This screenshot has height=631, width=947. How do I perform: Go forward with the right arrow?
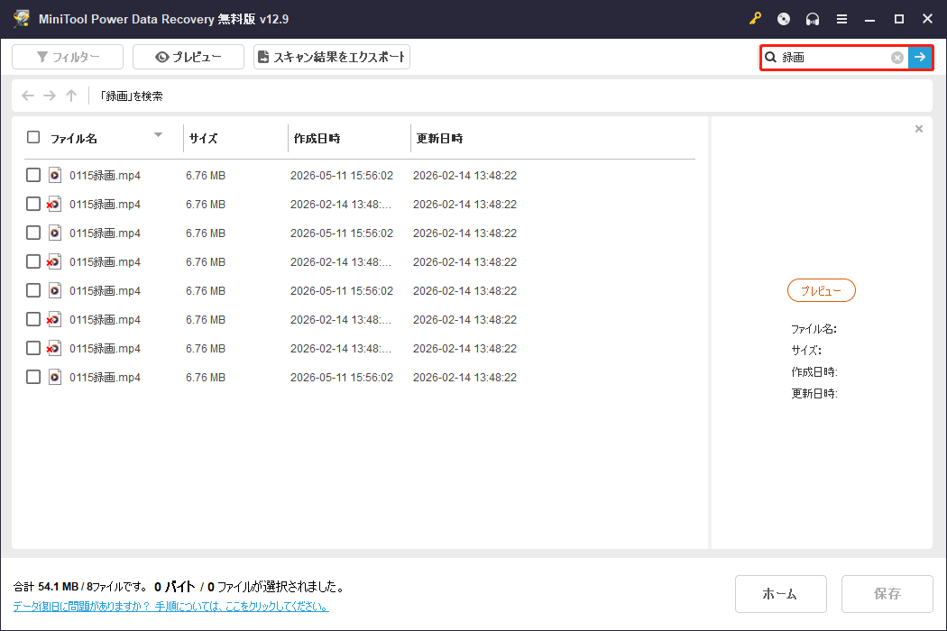click(x=50, y=96)
